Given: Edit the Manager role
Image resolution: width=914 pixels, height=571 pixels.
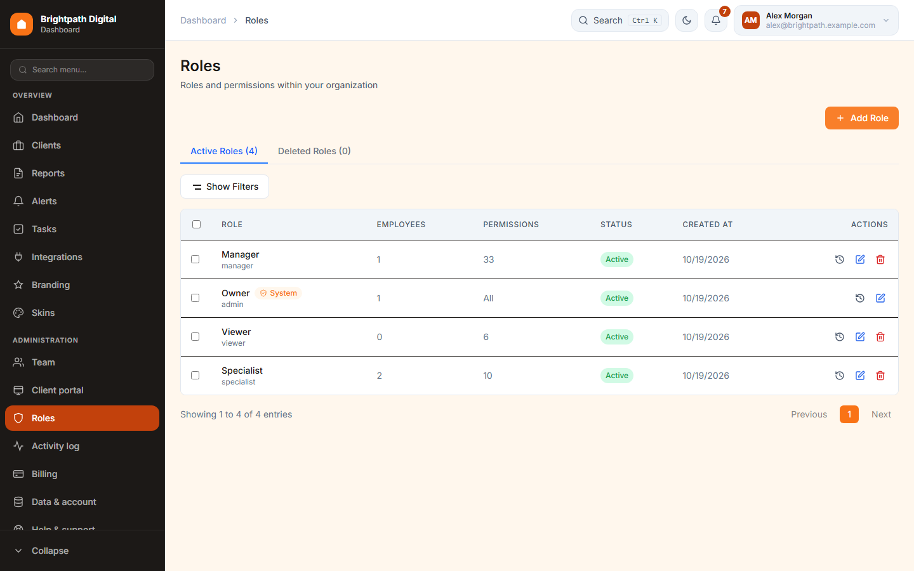Looking at the screenshot, I should click(x=860, y=259).
